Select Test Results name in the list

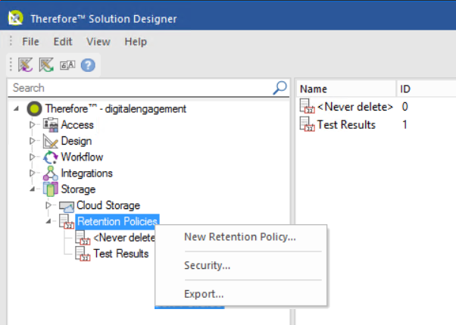(346, 124)
